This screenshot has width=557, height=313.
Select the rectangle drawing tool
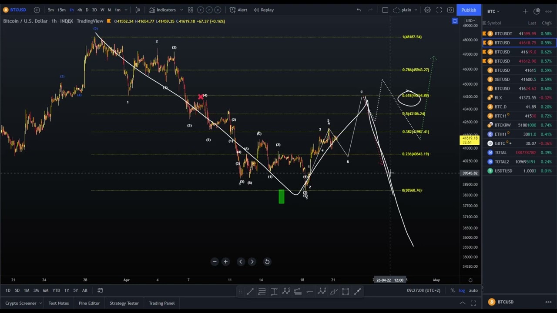(x=346, y=292)
